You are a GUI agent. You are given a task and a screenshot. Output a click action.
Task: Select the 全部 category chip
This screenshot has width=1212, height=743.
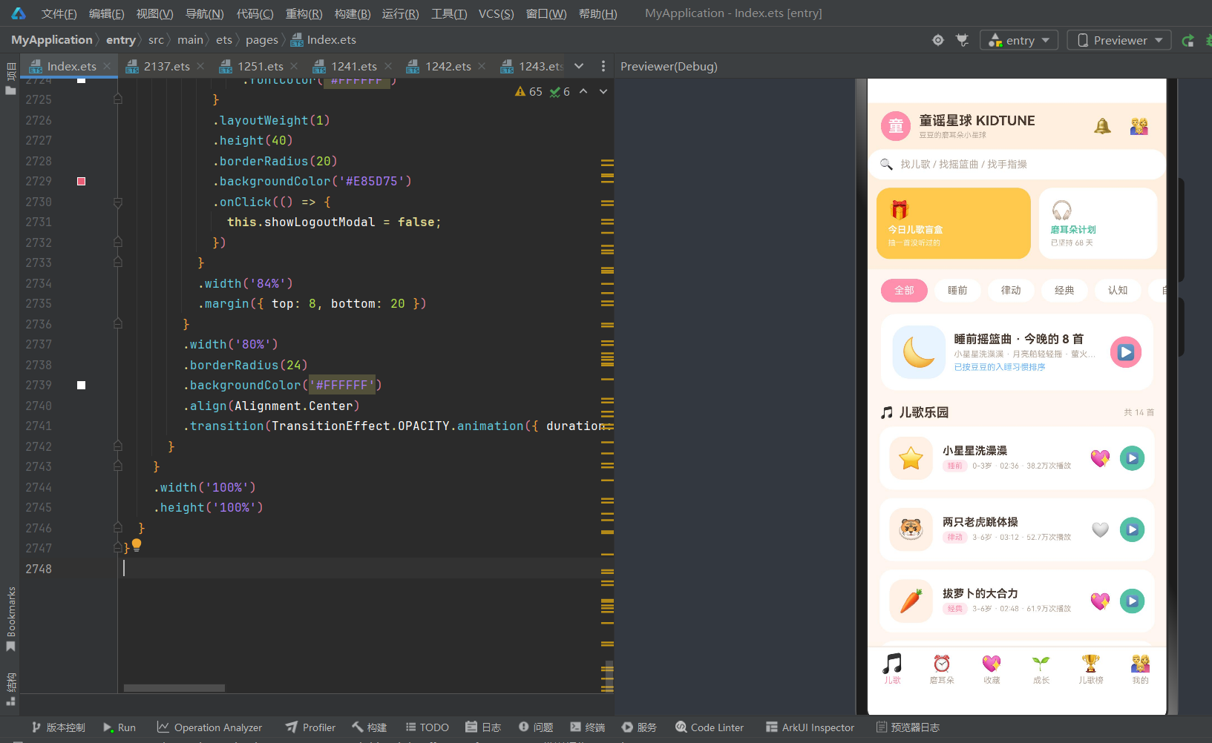click(x=904, y=291)
